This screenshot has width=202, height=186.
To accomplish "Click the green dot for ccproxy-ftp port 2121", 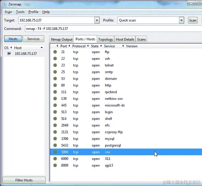I will (x=55, y=132).
